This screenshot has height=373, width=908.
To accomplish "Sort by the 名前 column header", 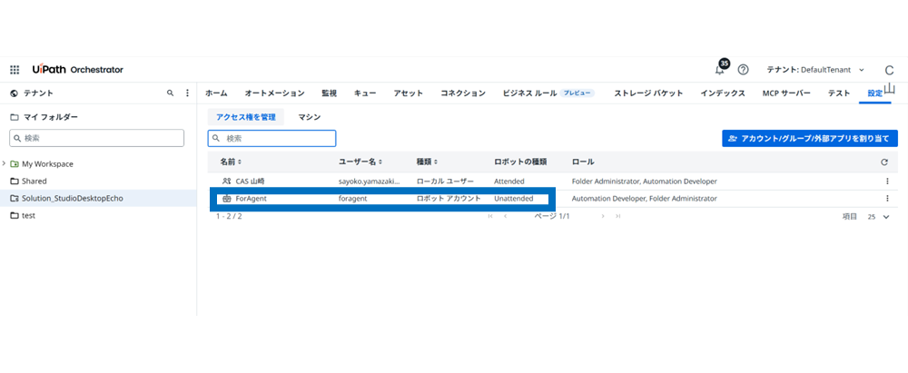I will point(231,162).
